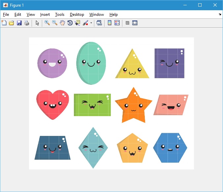
Task: Insert a Legend from the toolbar
Action: (x=117, y=23)
